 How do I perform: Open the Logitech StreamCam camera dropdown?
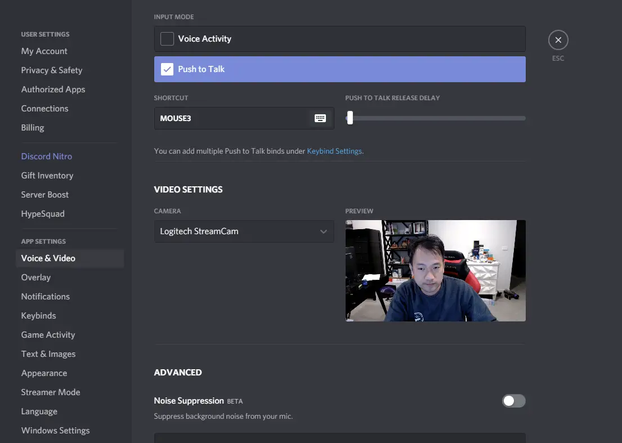coord(244,231)
